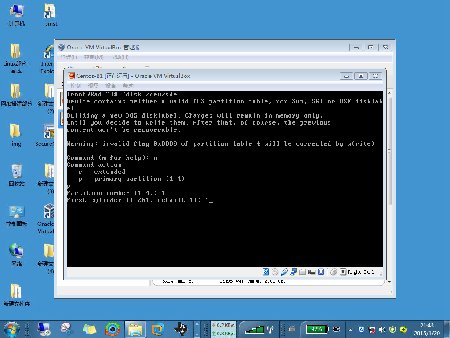Click the manager details pane scroll-down arrow
Screen dimensions: 450x338
tap(389, 282)
